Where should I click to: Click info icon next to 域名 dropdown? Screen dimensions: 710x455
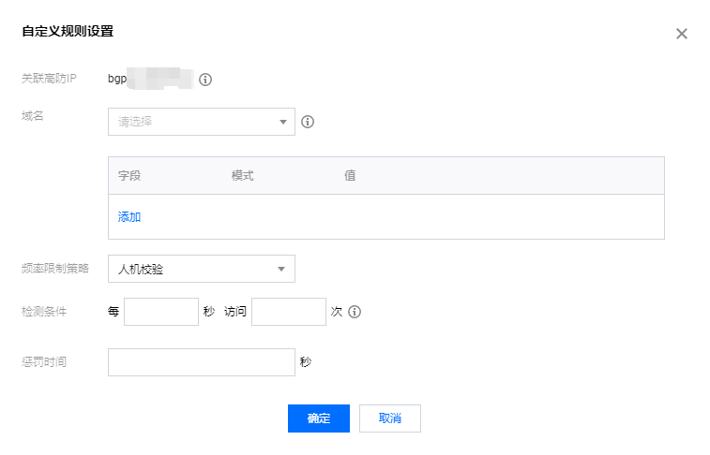click(x=307, y=122)
